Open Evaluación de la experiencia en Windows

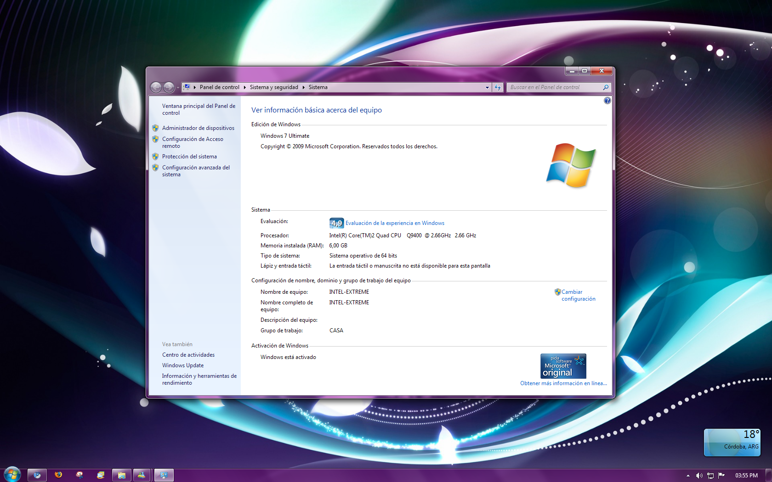click(395, 223)
